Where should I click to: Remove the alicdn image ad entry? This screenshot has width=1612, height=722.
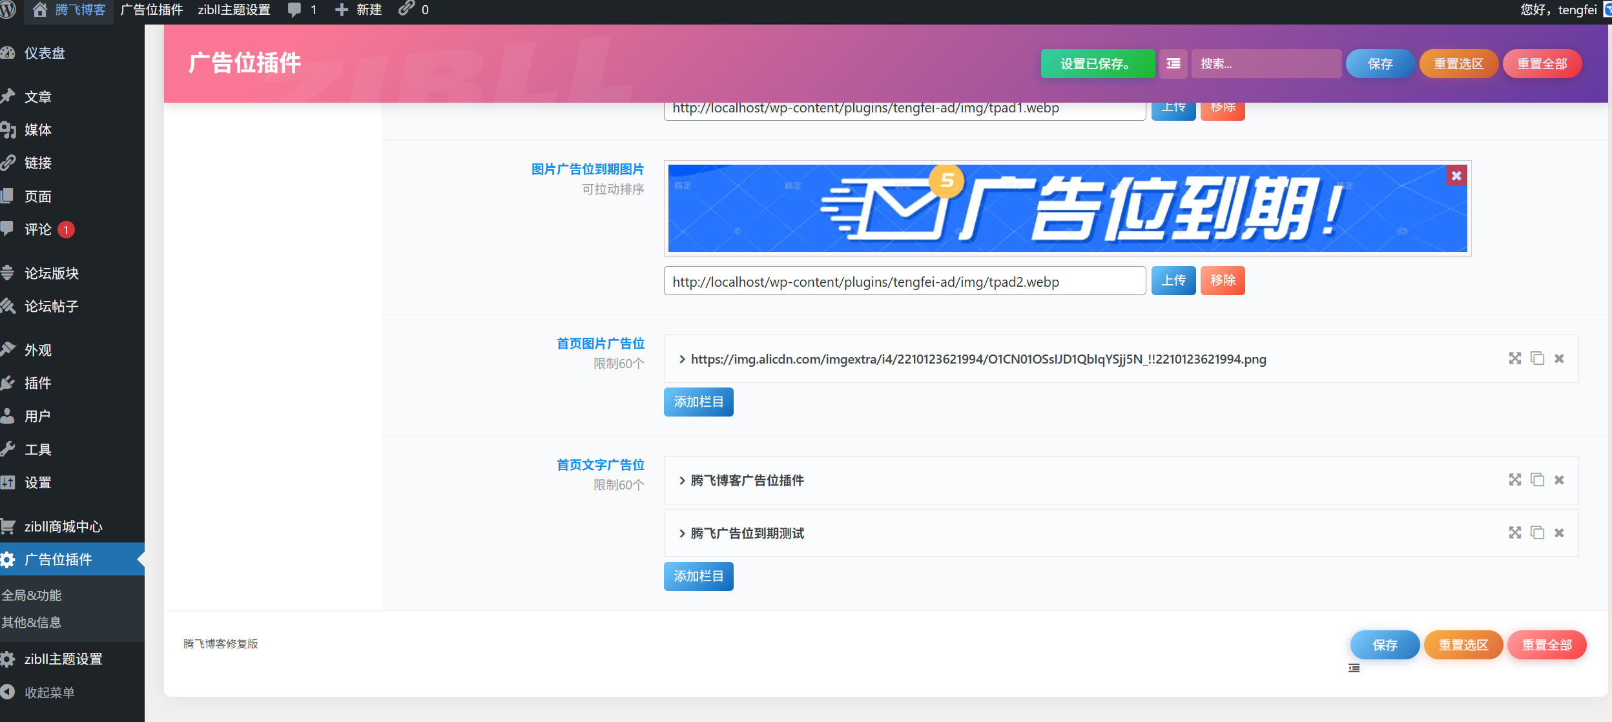pyautogui.click(x=1559, y=359)
